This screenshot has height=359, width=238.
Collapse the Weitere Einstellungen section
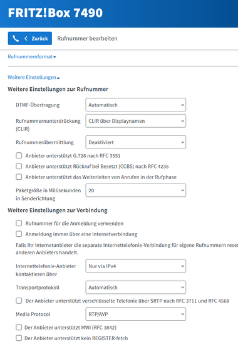click(34, 78)
